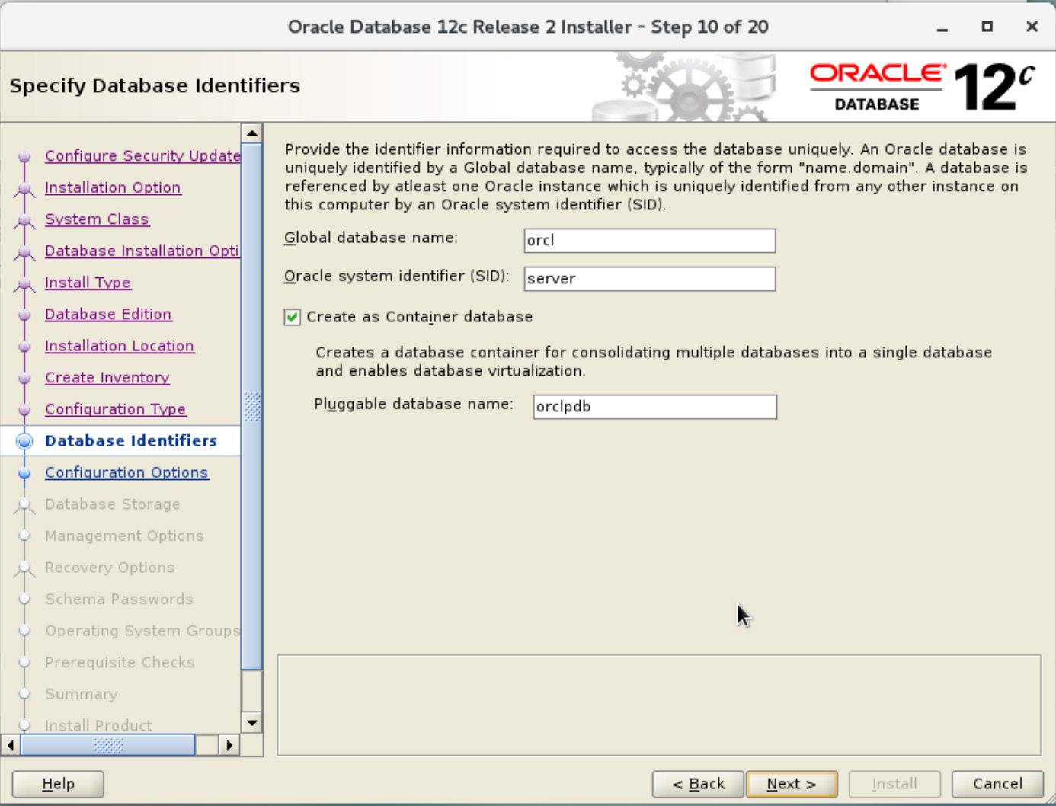
Task: Click the empty message panel at bottom
Action: pyautogui.click(x=659, y=705)
